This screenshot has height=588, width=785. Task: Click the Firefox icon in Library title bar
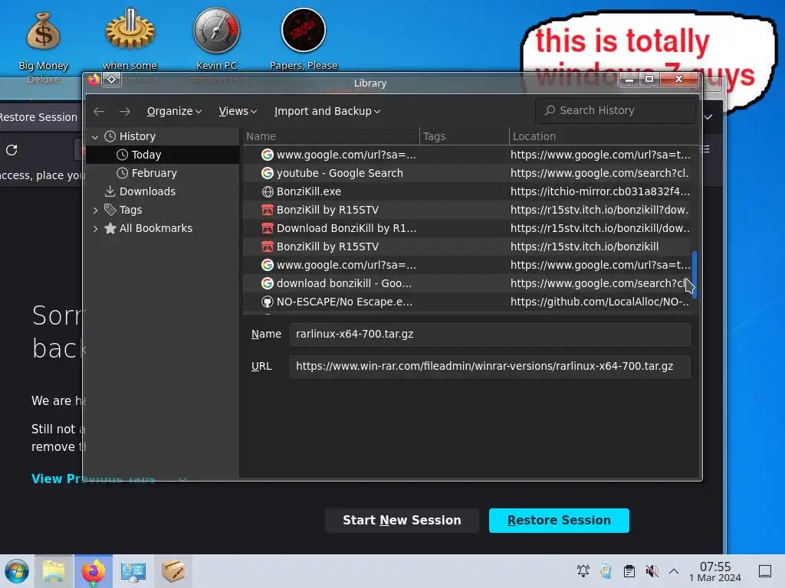coord(93,80)
